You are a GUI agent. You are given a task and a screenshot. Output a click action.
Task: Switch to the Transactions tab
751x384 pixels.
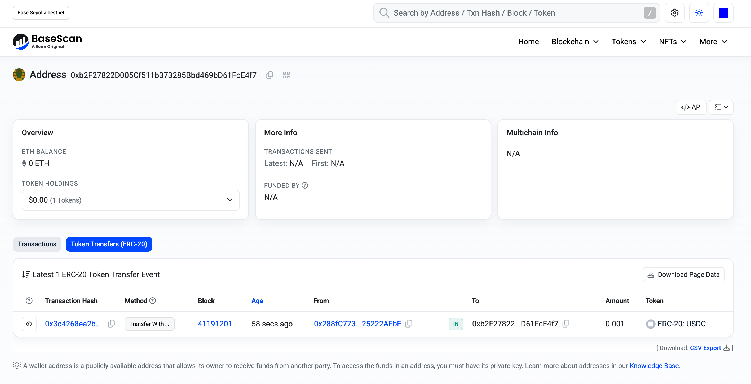[37, 244]
